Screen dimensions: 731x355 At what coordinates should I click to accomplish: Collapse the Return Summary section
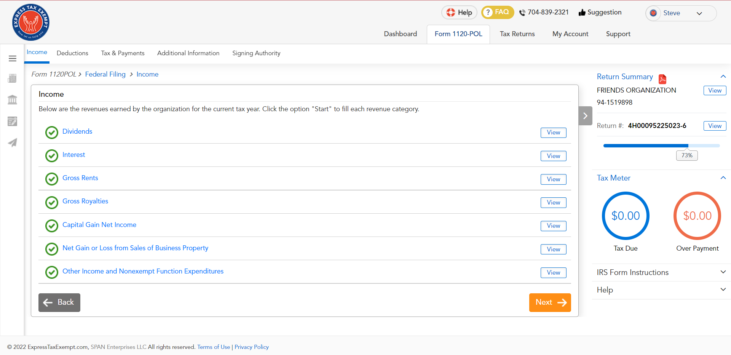coord(723,77)
